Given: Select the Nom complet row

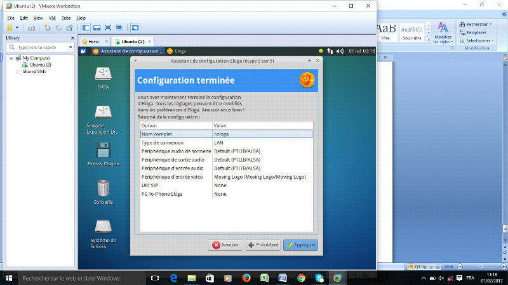Looking at the screenshot, I should point(227,134).
